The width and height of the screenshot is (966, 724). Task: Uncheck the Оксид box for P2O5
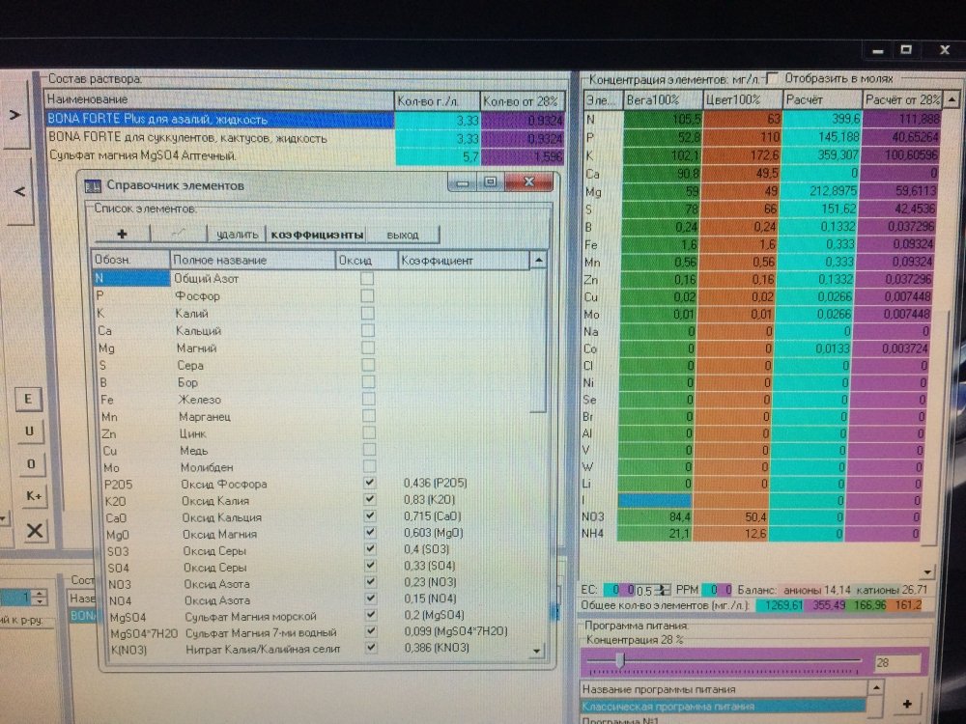pyautogui.click(x=370, y=483)
